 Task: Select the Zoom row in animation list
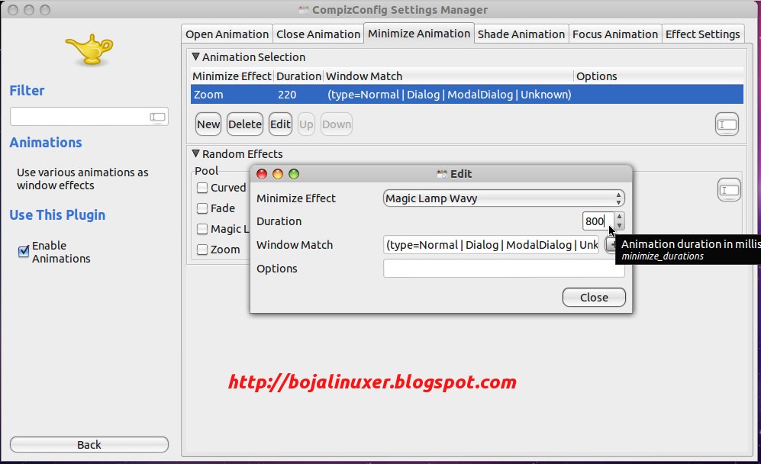pyautogui.click(x=466, y=94)
